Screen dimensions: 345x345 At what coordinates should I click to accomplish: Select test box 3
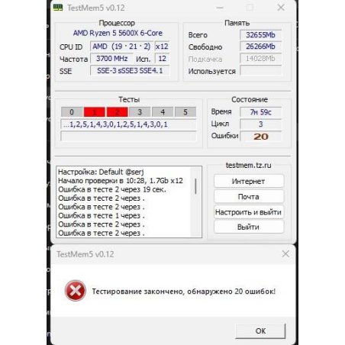pos(140,112)
